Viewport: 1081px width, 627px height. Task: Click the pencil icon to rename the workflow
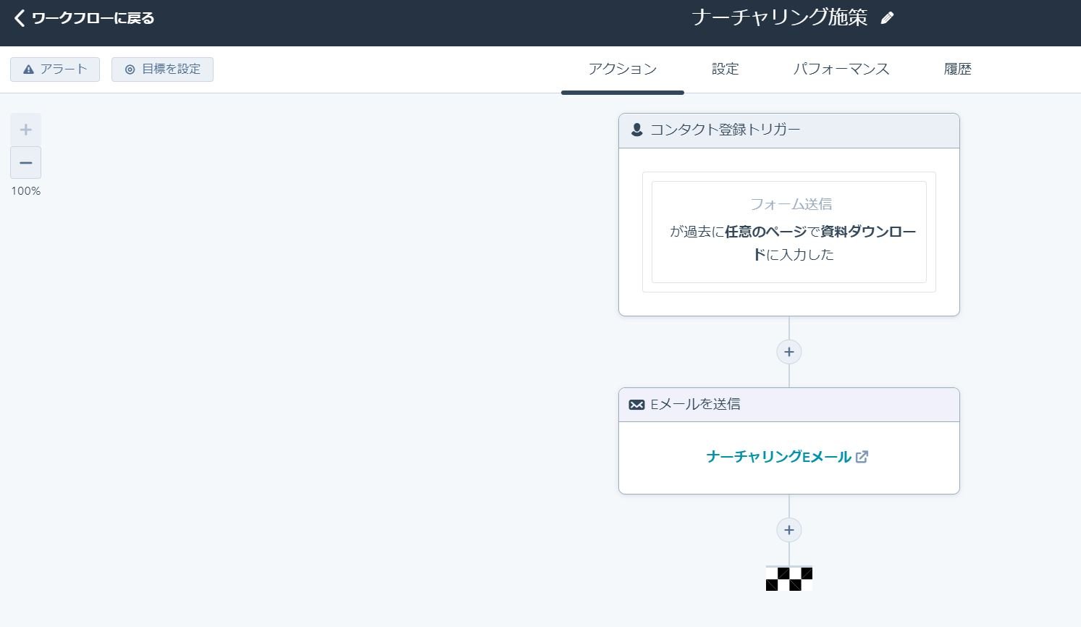[x=887, y=18]
